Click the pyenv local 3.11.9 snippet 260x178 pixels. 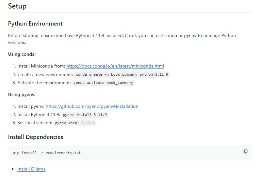click(74, 123)
